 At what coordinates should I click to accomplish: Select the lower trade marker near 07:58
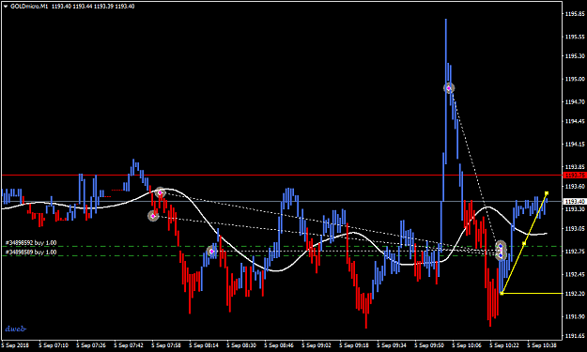tap(153, 216)
